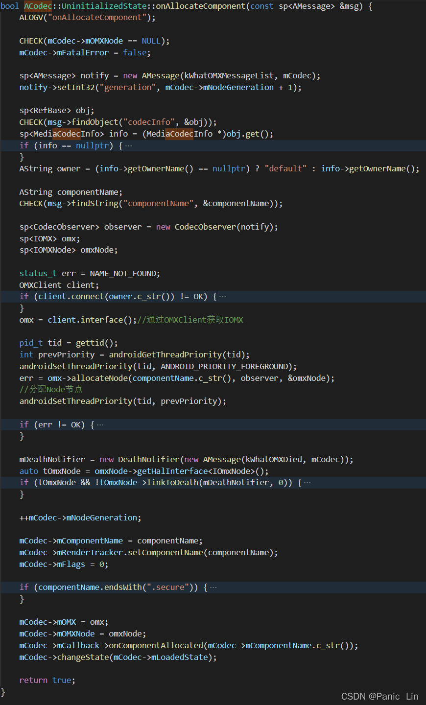Click 'AString componentName;' line
Image resolution: width=426 pixels, height=705 pixels.
71,192
